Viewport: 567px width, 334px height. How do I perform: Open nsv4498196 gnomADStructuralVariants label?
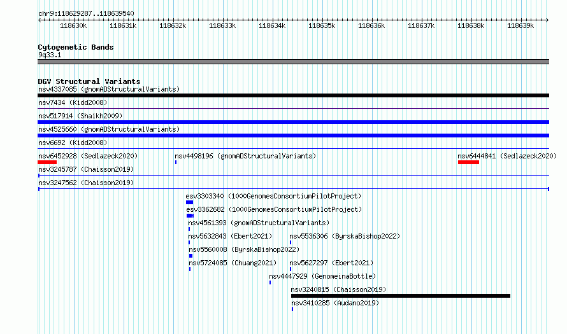[x=245, y=156]
